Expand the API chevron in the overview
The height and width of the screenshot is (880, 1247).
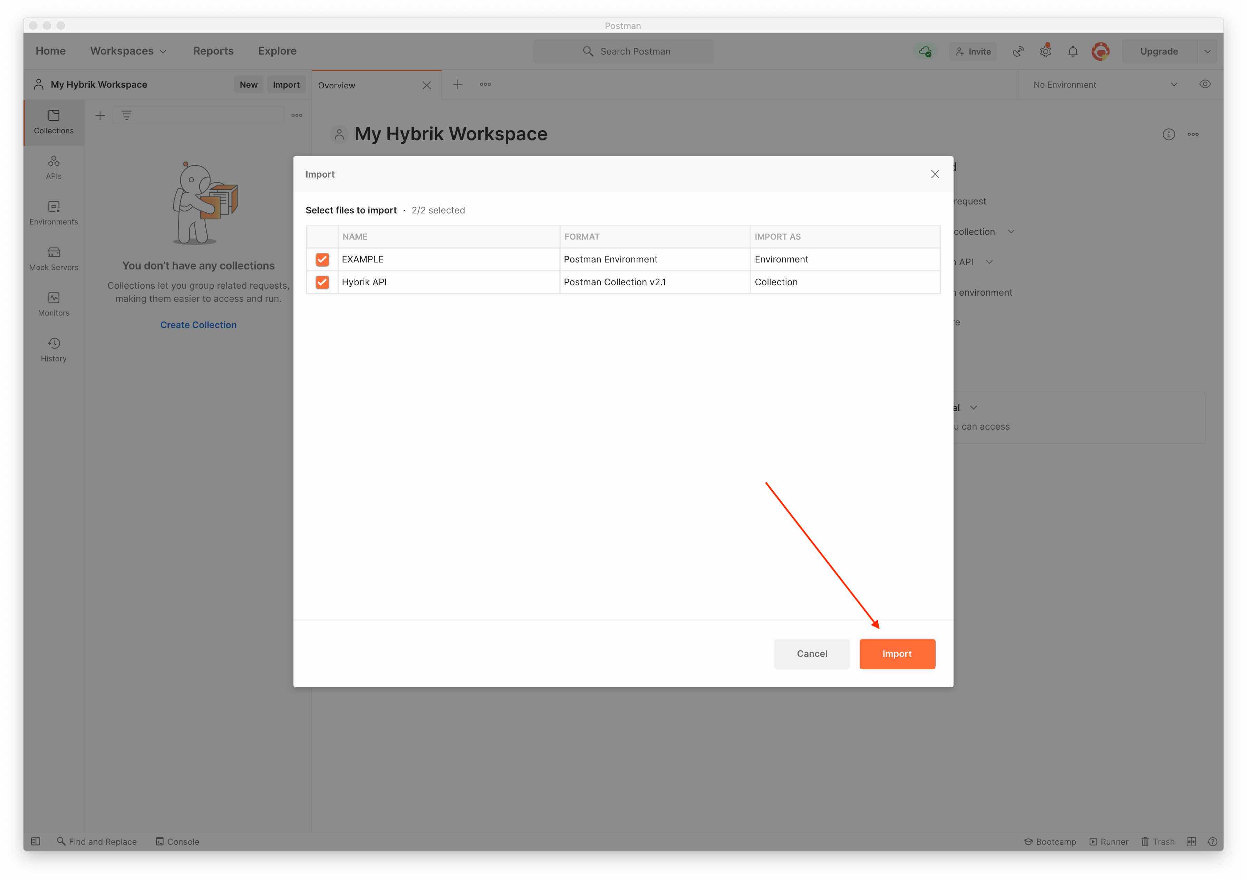[989, 262]
